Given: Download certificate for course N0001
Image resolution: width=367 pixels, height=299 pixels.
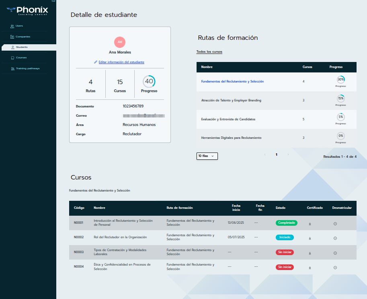Looking at the screenshot, I should click(x=310, y=224).
